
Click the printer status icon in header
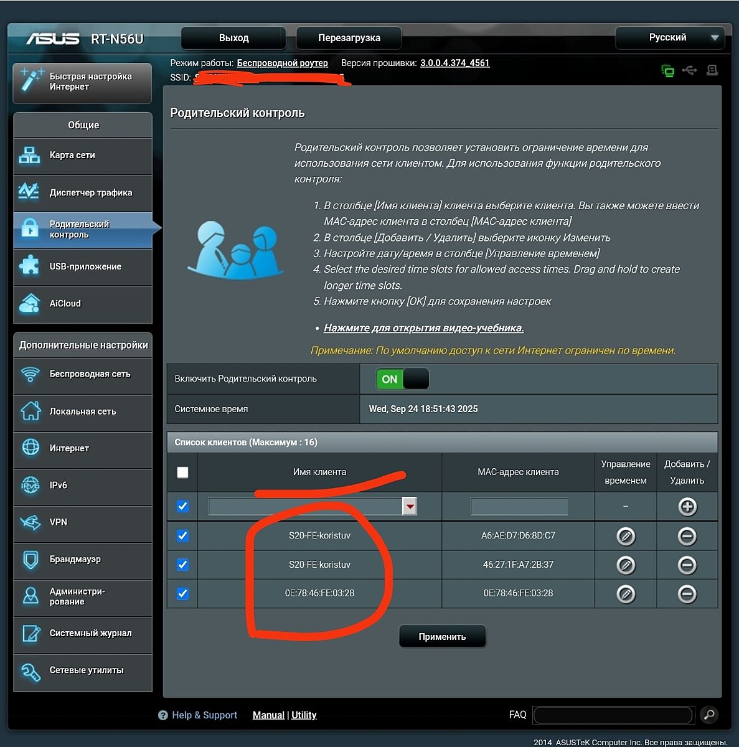pos(712,70)
